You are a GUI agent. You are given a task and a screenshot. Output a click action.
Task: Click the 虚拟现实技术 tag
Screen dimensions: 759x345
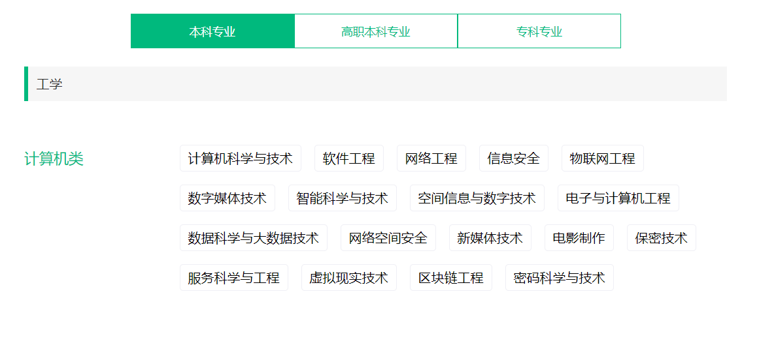[348, 278]
